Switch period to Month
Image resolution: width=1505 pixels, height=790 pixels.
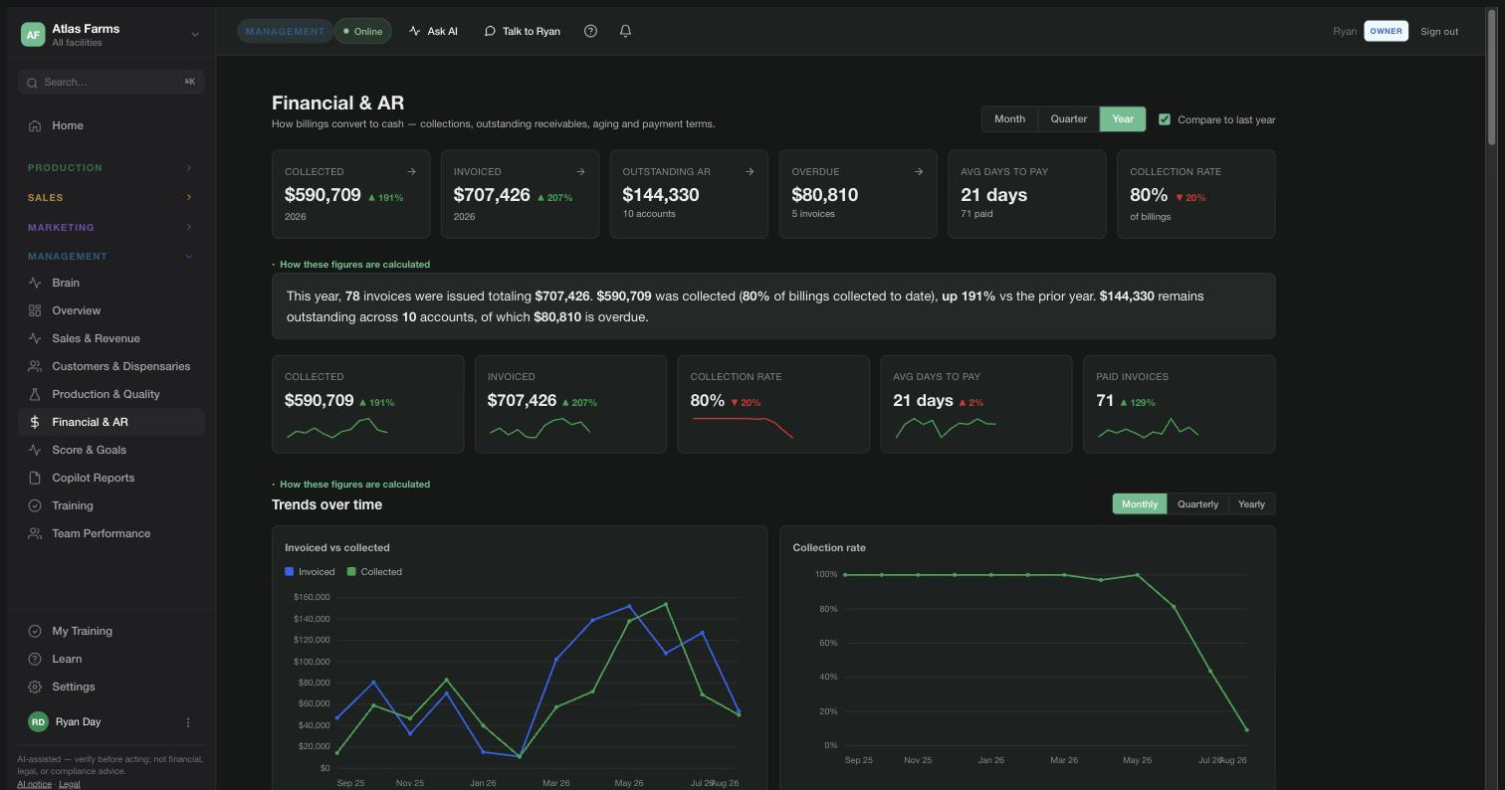pyautogui.click(x=1009, y=119)
